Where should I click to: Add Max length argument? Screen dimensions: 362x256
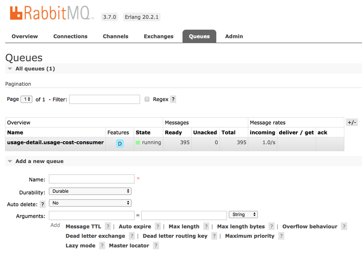[184, 227]
